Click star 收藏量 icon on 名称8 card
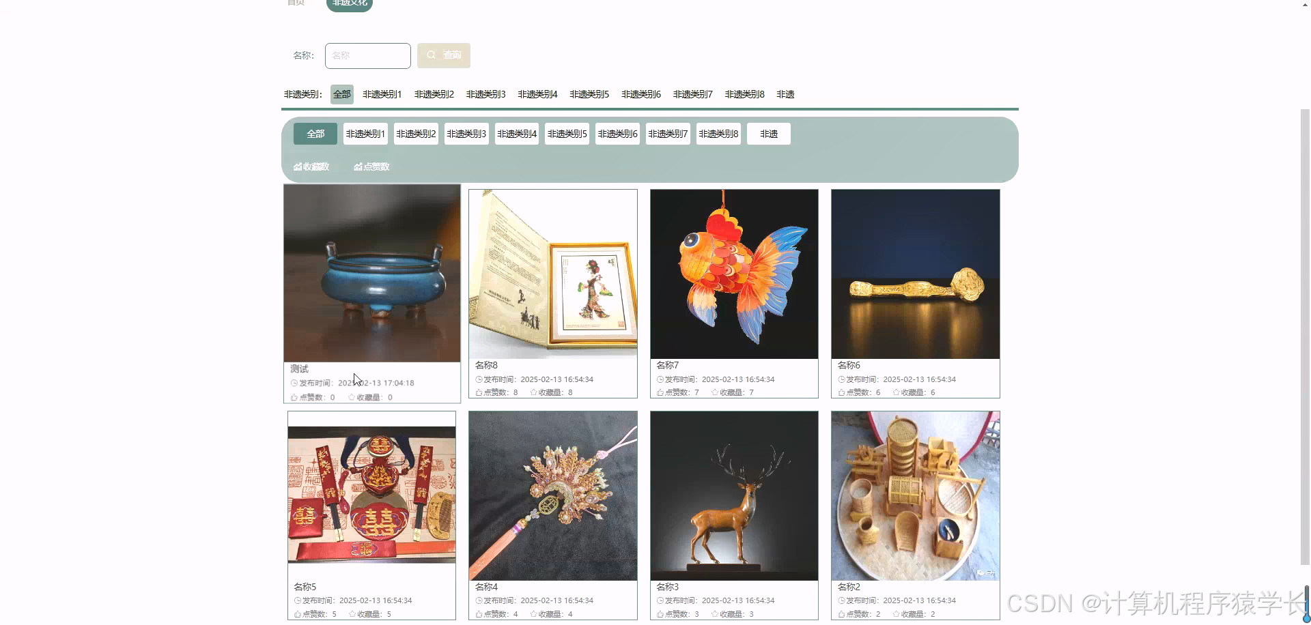The width and height of the screenshot is (1311, 625). (x=534, y=392)
